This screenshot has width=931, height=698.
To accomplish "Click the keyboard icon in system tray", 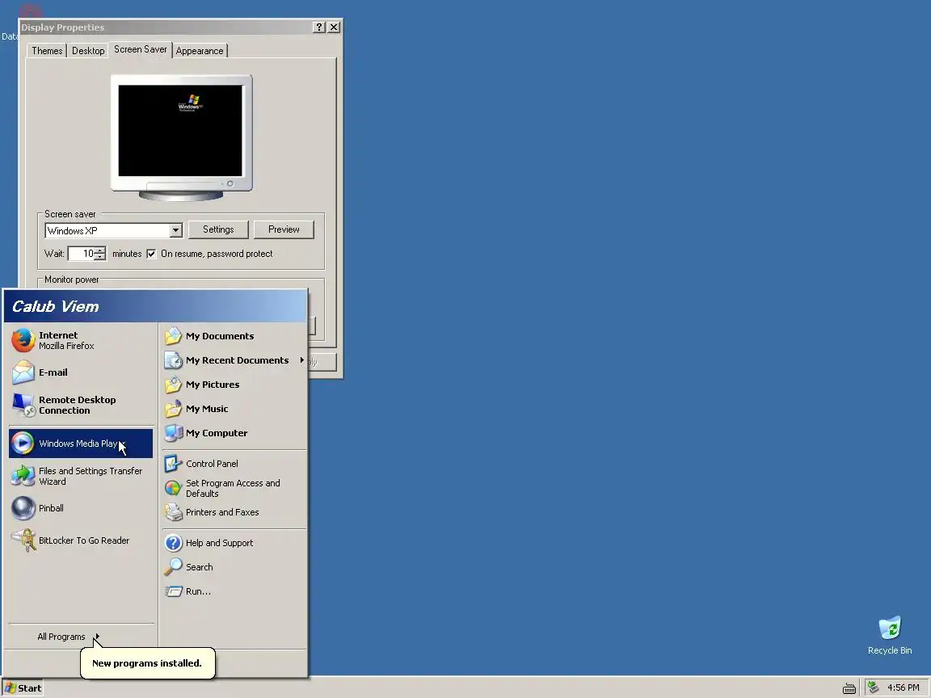I will point(849,688).
